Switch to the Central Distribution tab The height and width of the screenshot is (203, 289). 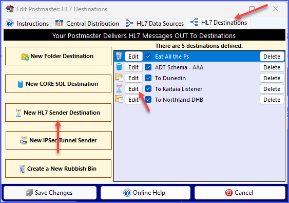[x=87, y=24]
